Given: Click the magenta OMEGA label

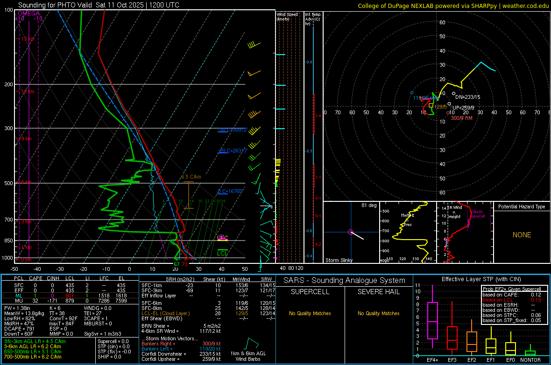Looking at the screenshot, I should [x=29, y=14].
